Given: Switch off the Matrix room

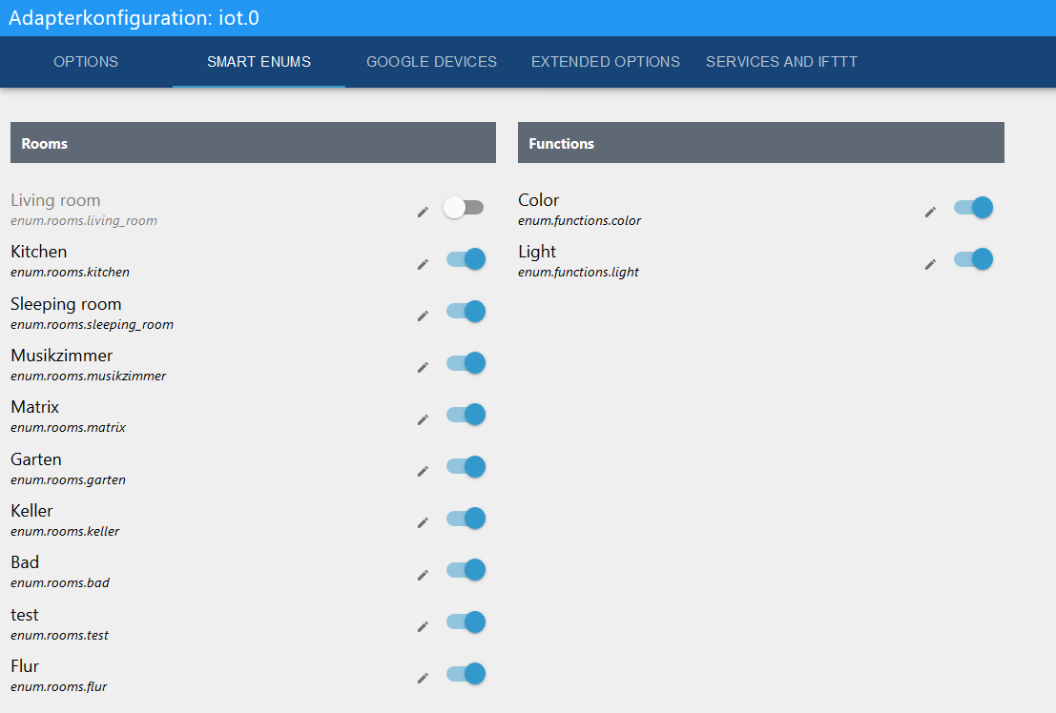Looking at the screenshot, I should (466, 415).
